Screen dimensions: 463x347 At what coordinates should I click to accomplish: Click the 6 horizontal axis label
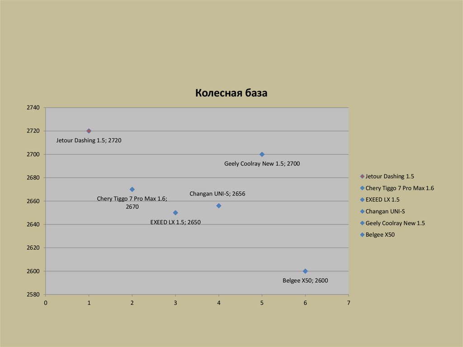pos(305,303)
